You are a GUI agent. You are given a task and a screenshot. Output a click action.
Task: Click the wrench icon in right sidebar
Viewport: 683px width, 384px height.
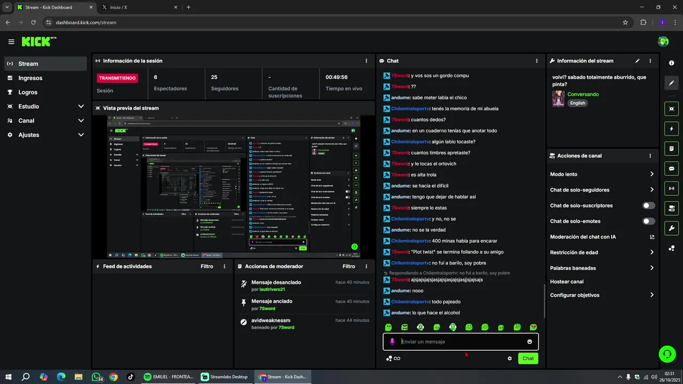pyautogui.click(x=671, y=228)
